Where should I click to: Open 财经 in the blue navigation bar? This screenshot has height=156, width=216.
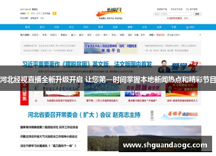[86, 27]
